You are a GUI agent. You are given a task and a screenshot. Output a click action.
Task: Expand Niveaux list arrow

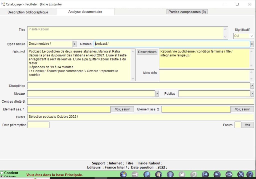point(157,93)
